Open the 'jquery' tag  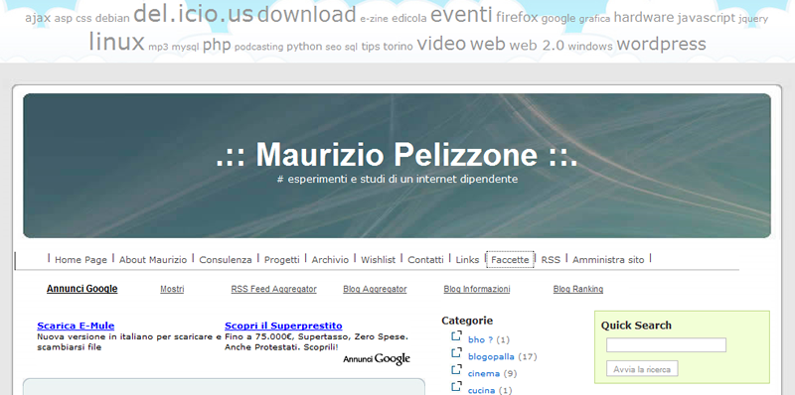pyautogui.click(x=753, y=19)
